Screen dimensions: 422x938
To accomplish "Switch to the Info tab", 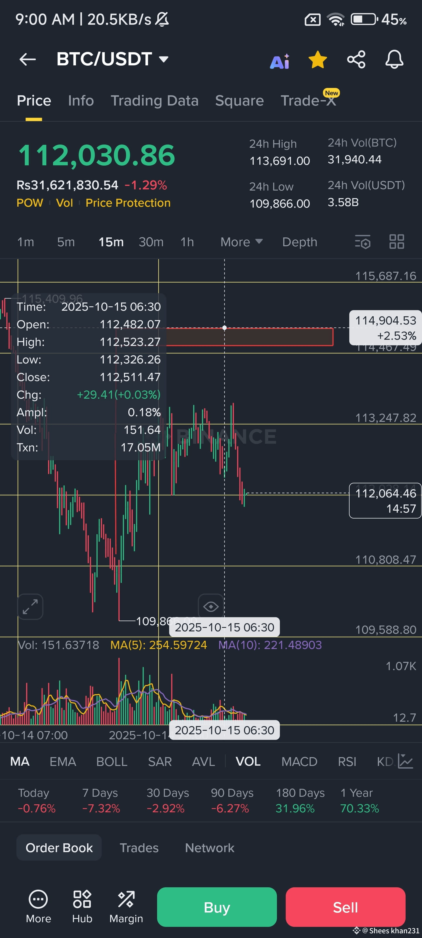I will pos(81,101).
